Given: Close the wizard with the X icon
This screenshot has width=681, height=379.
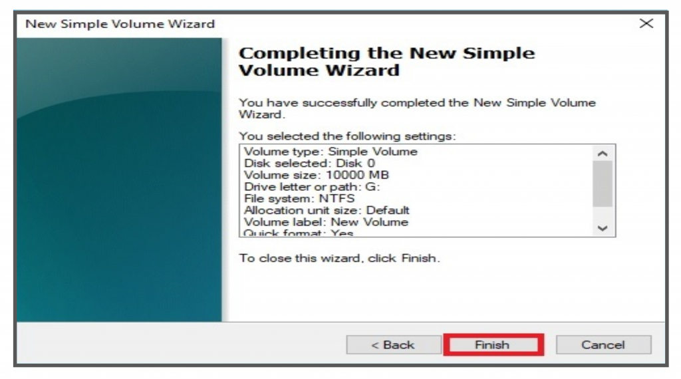Looking at the screenshot, I should (x=646, y=23).
